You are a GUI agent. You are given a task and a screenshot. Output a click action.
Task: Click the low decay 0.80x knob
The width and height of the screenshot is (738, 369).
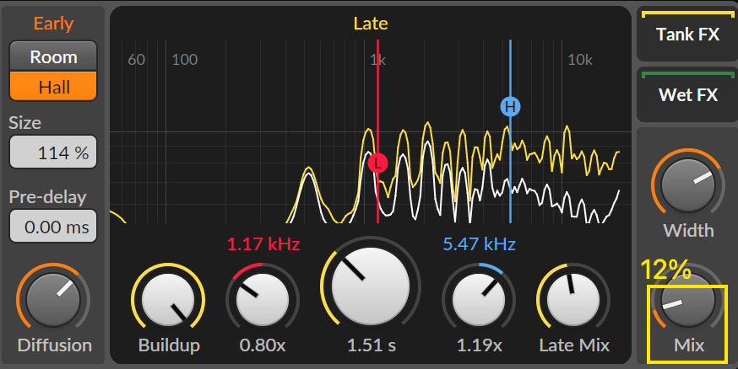262,300
